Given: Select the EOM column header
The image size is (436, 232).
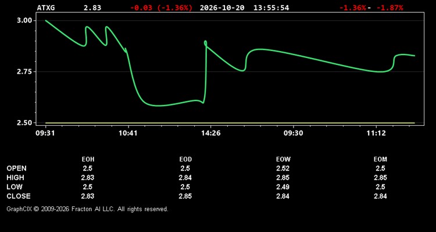Looking at the screenshot, I should point(380,159).
